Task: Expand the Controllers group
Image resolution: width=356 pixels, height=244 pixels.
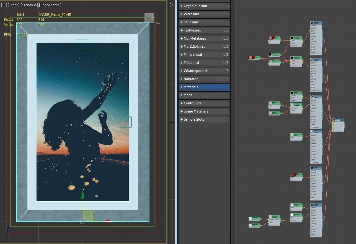Action: click(x=204, y=103)
